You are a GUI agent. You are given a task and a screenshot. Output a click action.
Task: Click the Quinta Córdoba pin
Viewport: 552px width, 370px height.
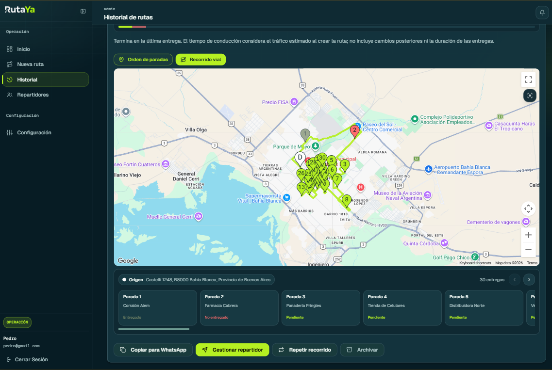point(444,242)
